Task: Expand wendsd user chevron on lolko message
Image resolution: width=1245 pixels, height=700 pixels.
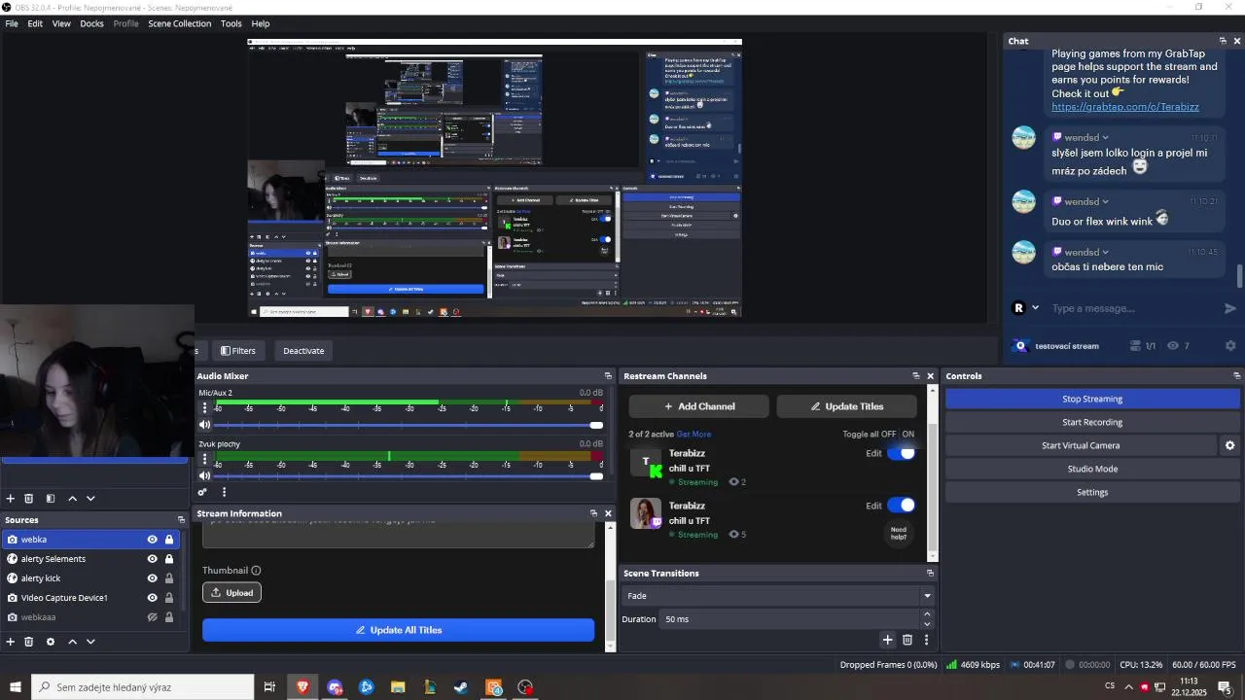Action: 1106,138
